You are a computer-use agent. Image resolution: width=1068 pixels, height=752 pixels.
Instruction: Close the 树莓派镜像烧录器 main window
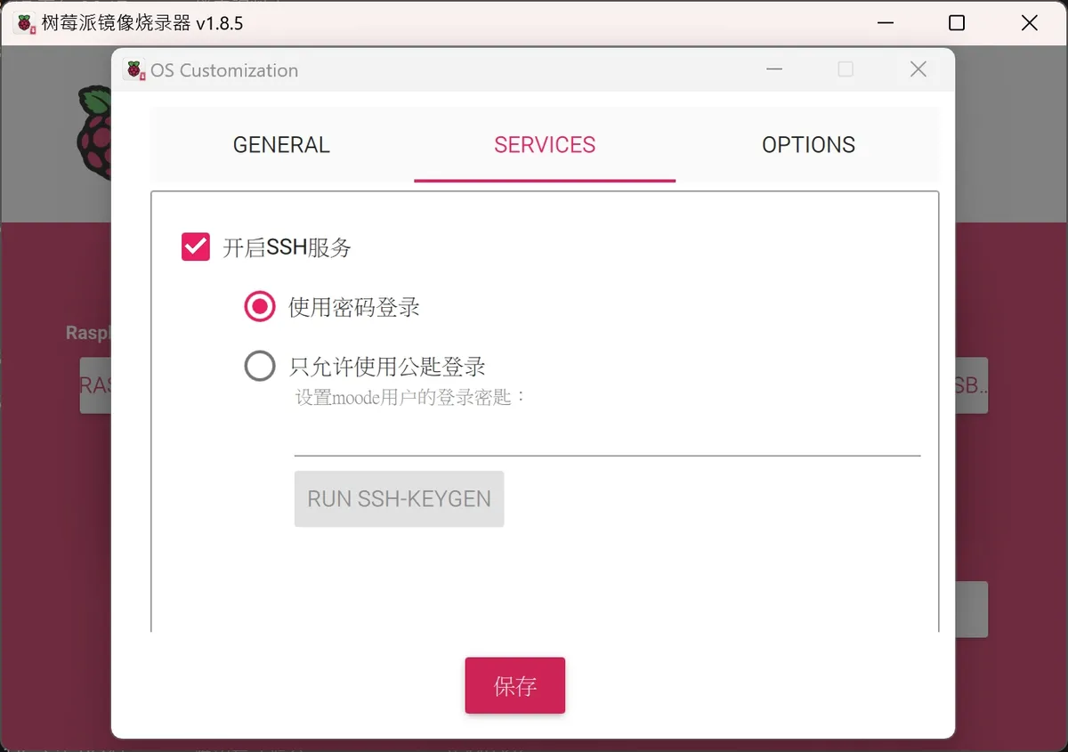(x=1030, y=23)
